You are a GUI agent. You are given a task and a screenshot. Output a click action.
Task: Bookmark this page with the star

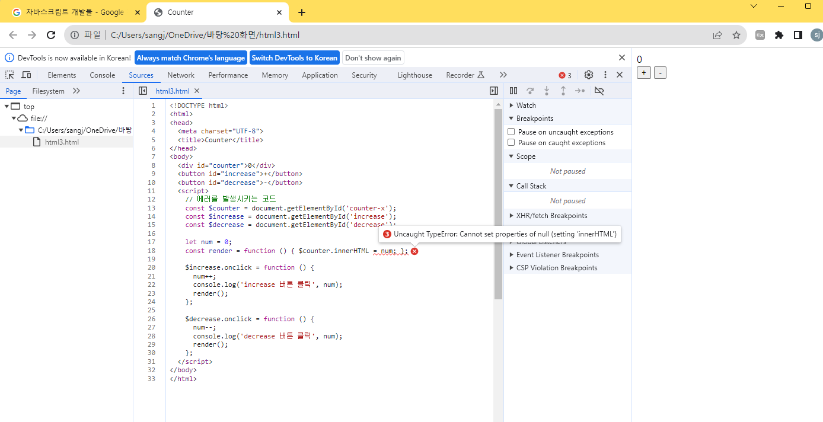tap(736, 35)
